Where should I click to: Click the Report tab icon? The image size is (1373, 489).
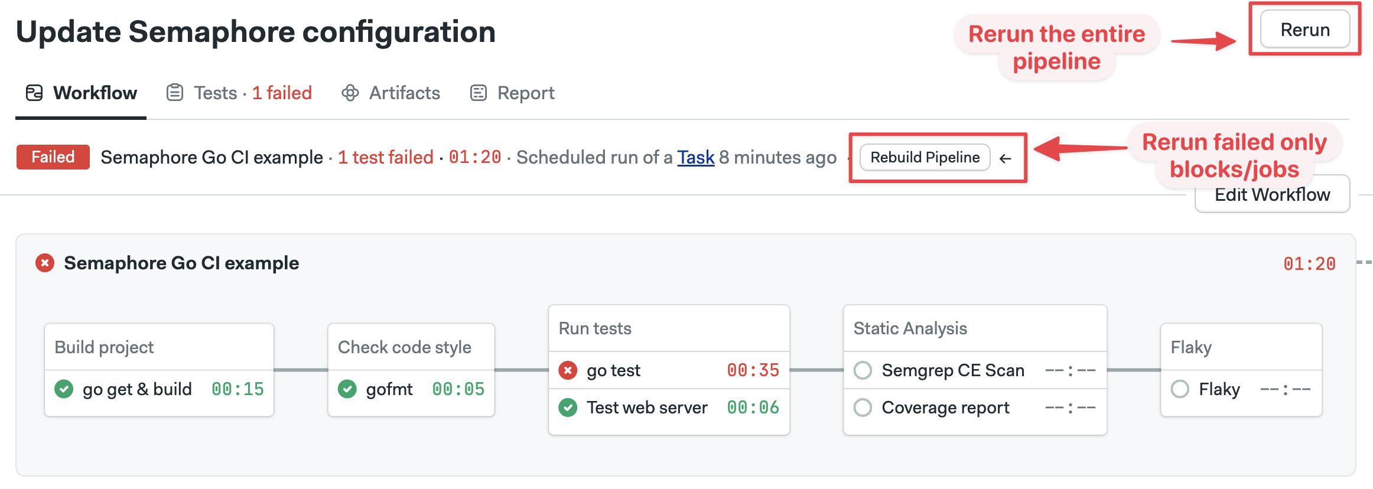(x=478, y=93)
